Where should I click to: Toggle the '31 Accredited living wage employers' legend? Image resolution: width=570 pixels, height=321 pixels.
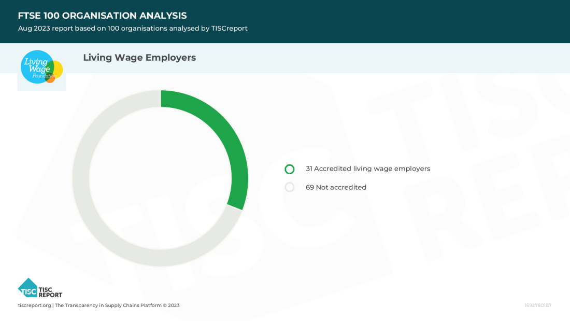(367, 169)
